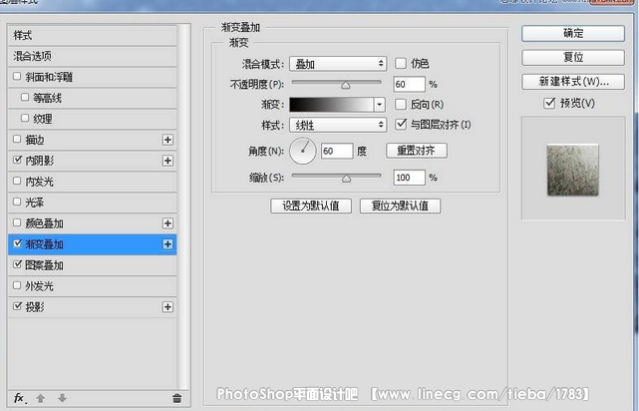Move effect down with the arrow icon
639x411 pixels.
click(x=62, y=398)
